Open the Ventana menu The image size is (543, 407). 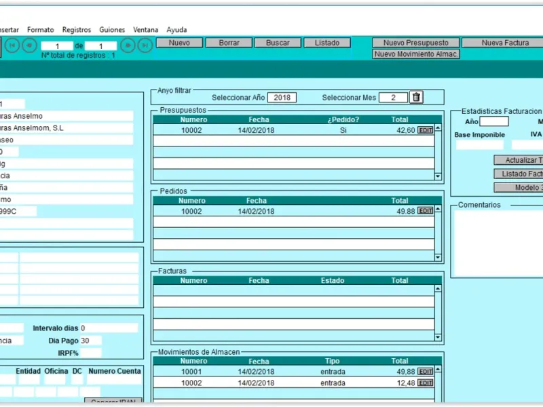pyautogui.click(x=145, y=30)
